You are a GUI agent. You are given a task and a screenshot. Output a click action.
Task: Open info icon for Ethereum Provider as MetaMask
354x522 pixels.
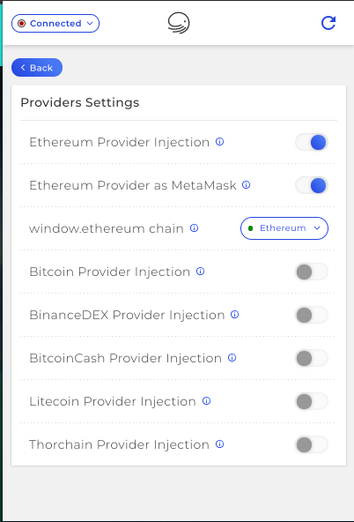(x=246, y=185)
